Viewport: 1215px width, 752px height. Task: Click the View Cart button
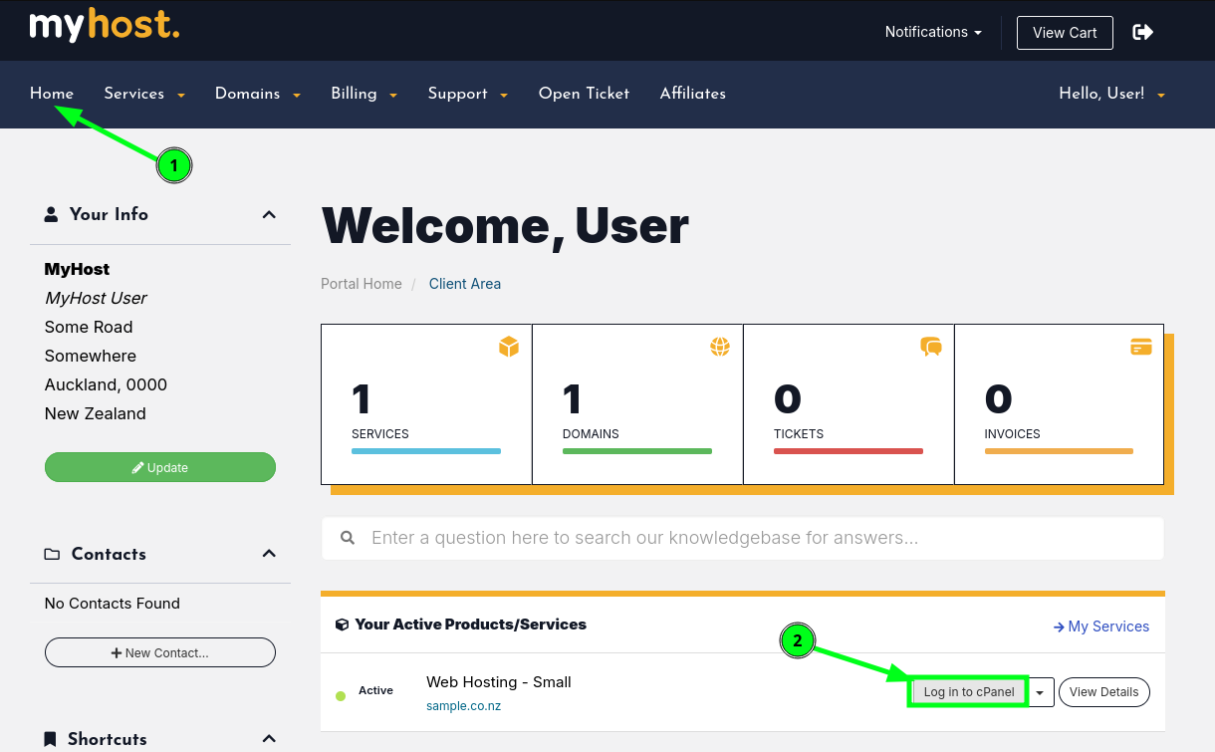1065,32
